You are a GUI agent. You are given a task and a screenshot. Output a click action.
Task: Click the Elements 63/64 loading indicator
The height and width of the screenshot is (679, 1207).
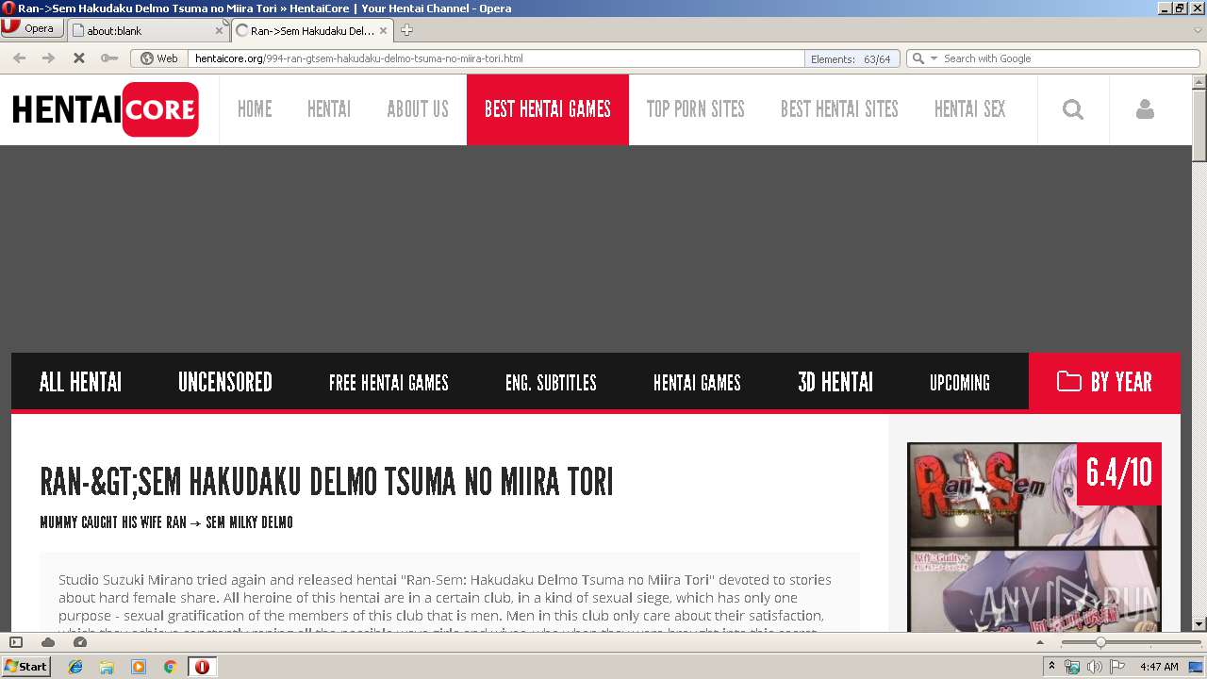(851, 58)
